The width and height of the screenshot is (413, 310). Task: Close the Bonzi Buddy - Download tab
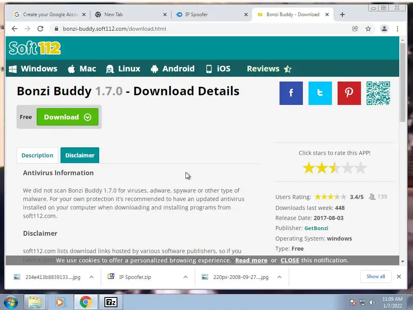tap(327, 15)
